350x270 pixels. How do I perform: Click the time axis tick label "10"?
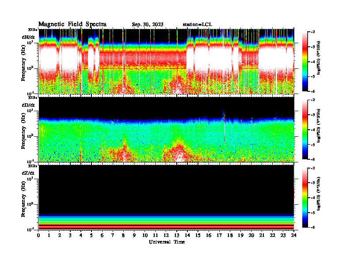coord(145,235)
